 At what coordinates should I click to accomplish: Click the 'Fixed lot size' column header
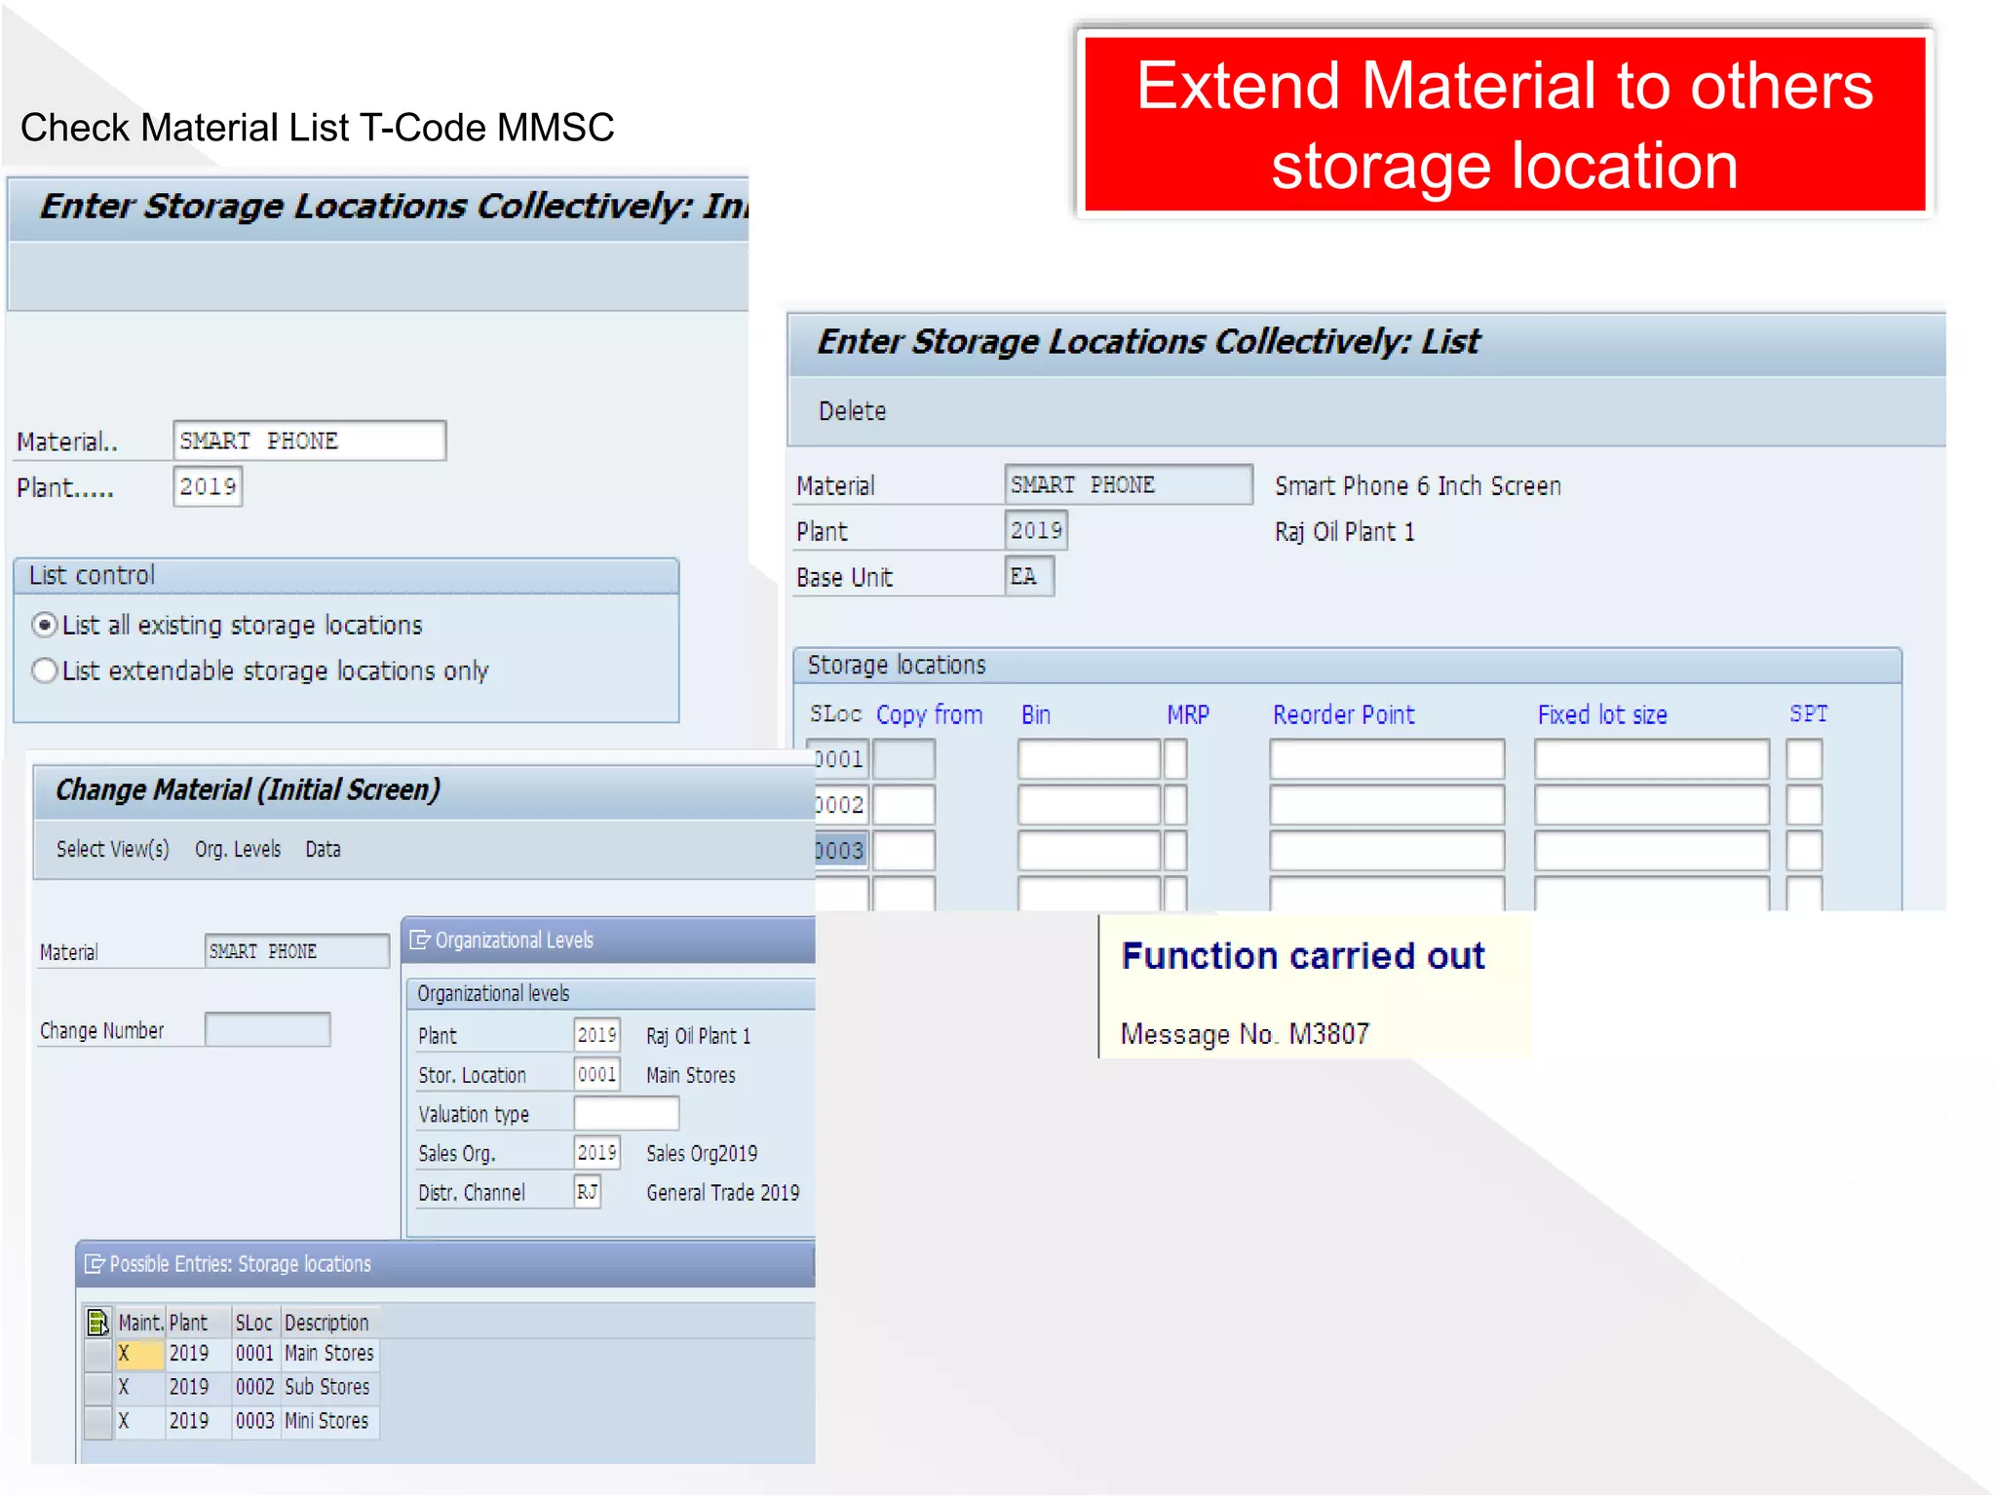(x=1602, y=714)
